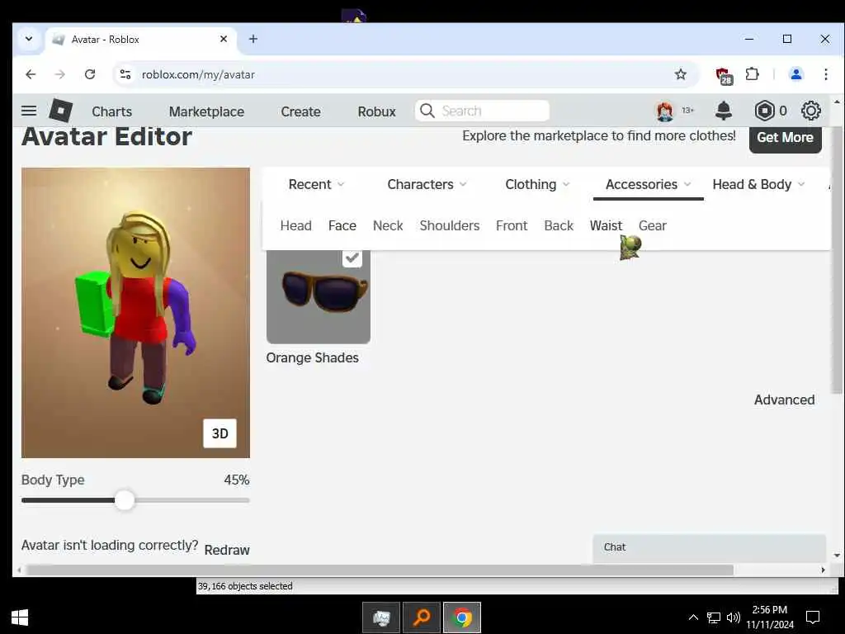Open the Windows Start menu
Image resolution: width=845 pixels, height=634 pixels.
click(x=20, y=617)
